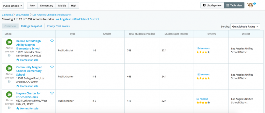The width and height of the screenshot is (265, 113).
Task: Click enrollment value 748
Action: click(129, 50)
